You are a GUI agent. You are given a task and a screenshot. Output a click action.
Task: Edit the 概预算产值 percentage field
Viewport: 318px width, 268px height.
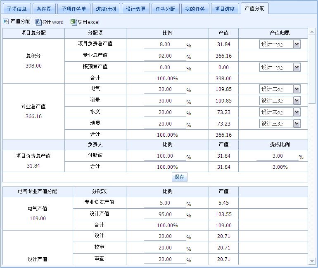point(165,68)
